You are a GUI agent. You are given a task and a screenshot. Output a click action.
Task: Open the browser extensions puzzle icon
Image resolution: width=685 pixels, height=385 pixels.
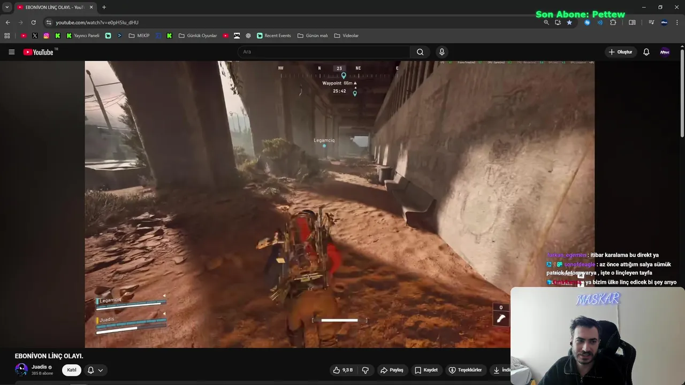(x=613, y=22)
